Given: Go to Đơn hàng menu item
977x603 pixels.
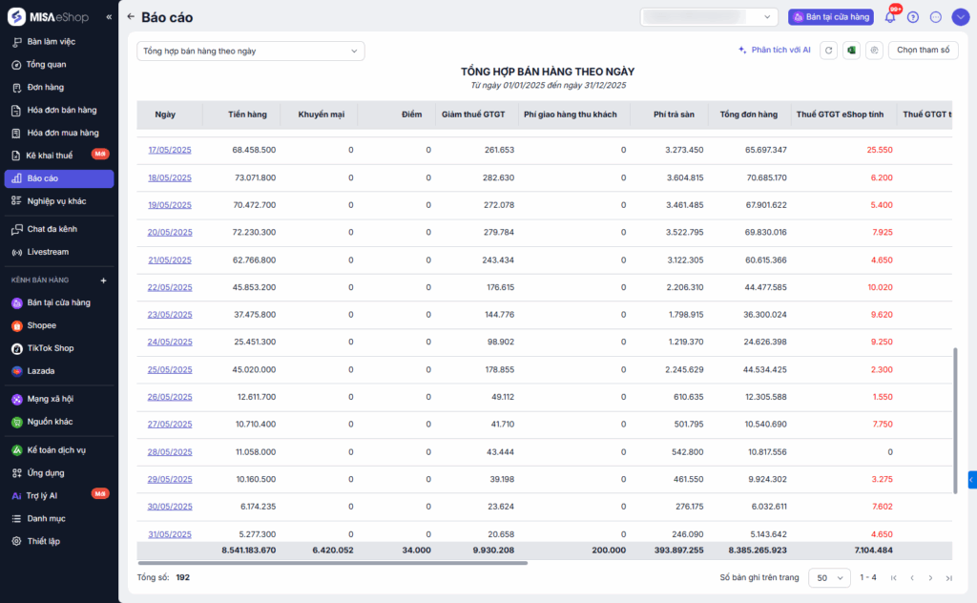Looking at the screenshot, I should [x=45, y=88].
